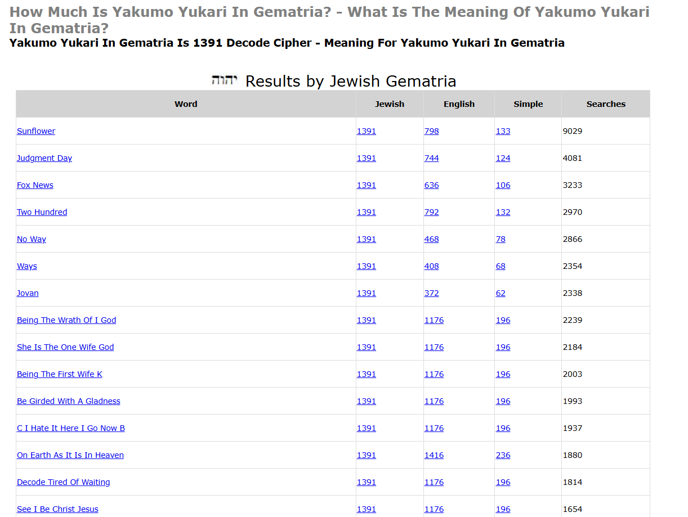Click Jewish value 1391 in Fox News row

coord(367,185)
